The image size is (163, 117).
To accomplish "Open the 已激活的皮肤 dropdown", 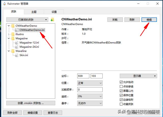I will (x=27, y=20).
